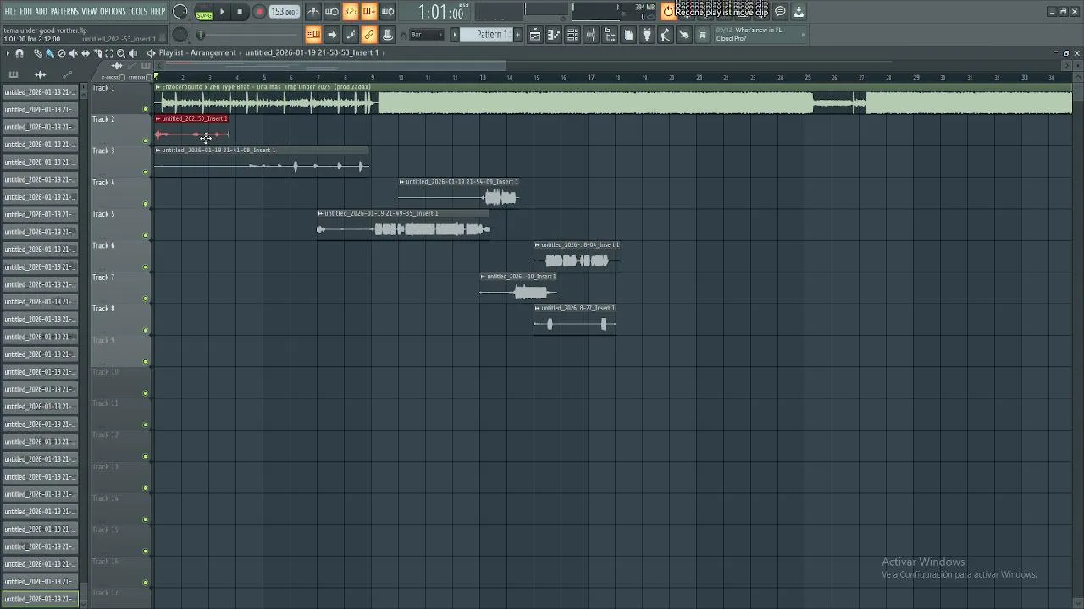
Task: Toggle the P-CROSS checkbox
Action: tap(122, 77)
